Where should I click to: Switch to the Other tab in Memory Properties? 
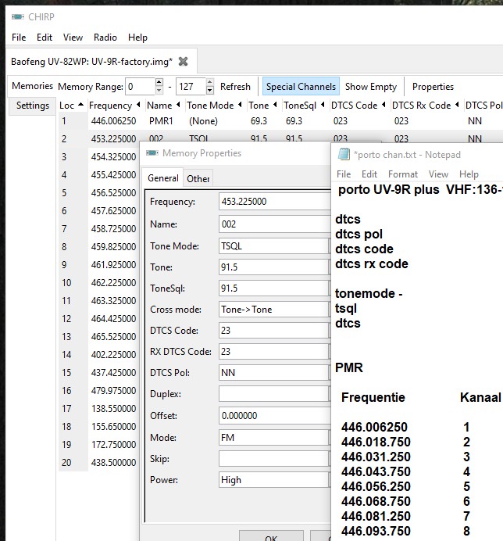198,178
